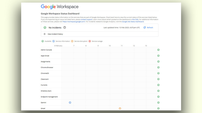Click the Refresh circular arrow icon
202x113 pixels.
[145, 28]
